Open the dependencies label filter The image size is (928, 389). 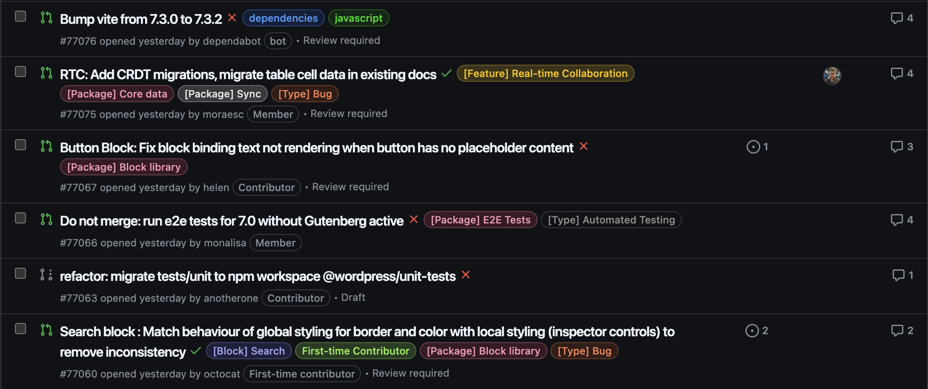[x=283, y=18]
